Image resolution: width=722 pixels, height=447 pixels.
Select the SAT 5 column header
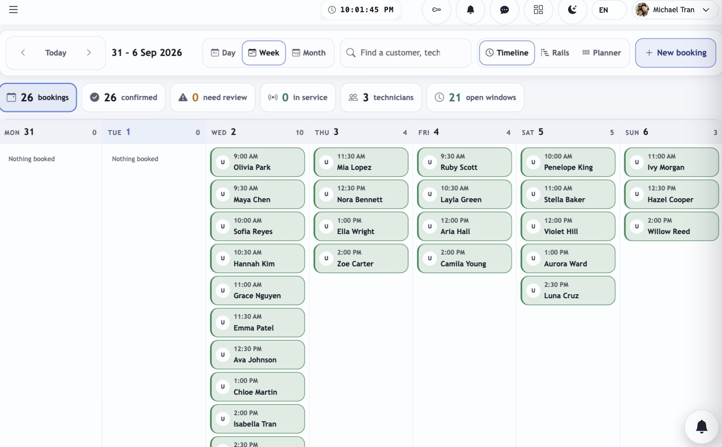[x=568, y=132]
